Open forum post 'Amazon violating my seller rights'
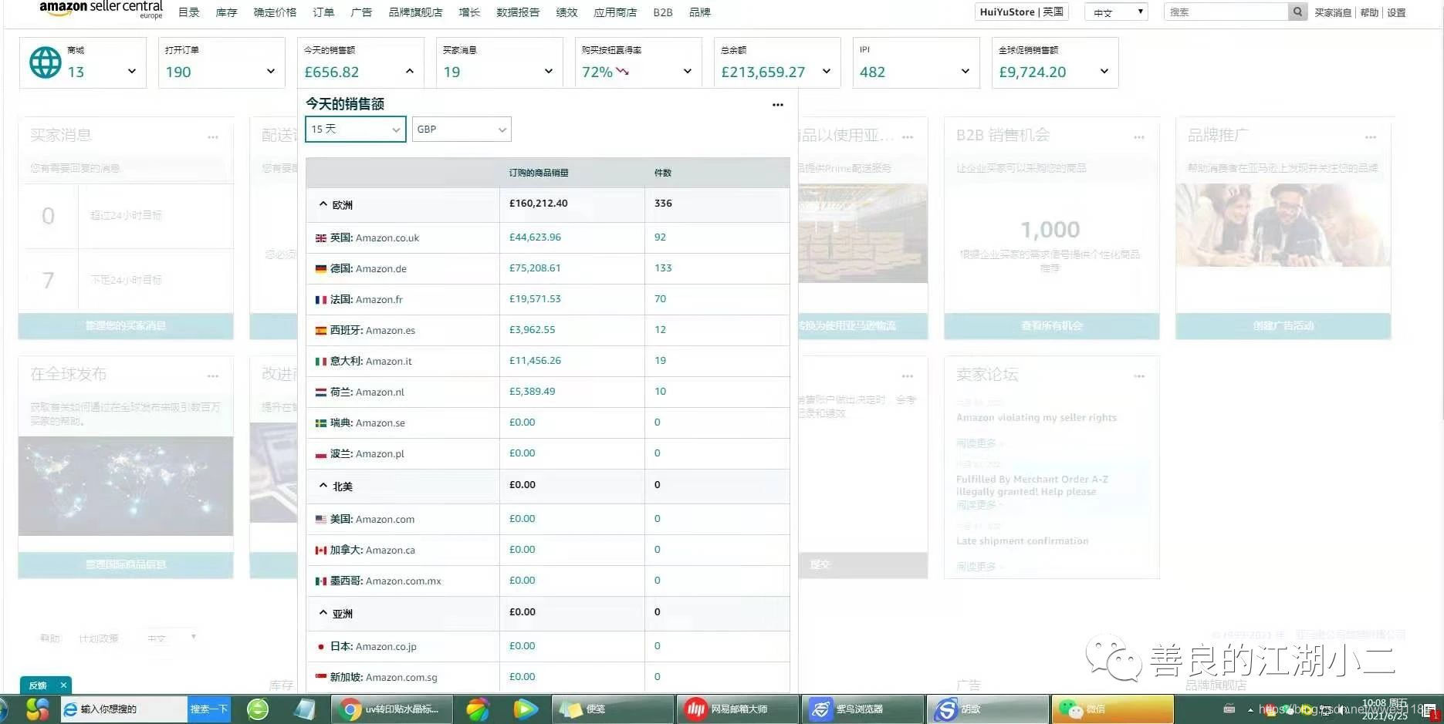Viewport: 1444px width, 724px height. [1036, 418]
